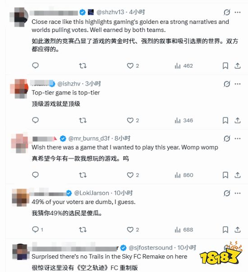Screen dimensions: 248x272
Task: Open ellipsis menu on @LokiJarson's tweet
Action: point(238,193)
